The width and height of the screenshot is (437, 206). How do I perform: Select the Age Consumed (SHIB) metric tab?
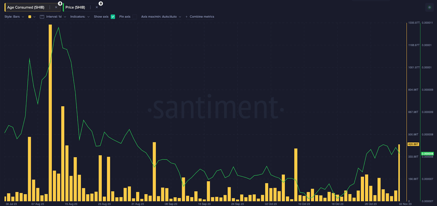[25, 7]
